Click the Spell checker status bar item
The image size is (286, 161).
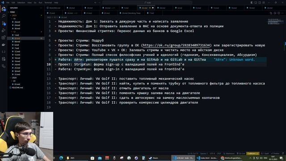point(265,153)
